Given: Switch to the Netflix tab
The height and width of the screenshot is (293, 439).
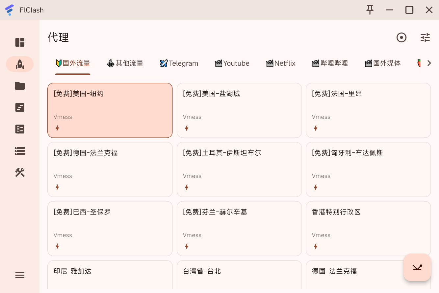Looking at the screenshot, I should [281, 63].
